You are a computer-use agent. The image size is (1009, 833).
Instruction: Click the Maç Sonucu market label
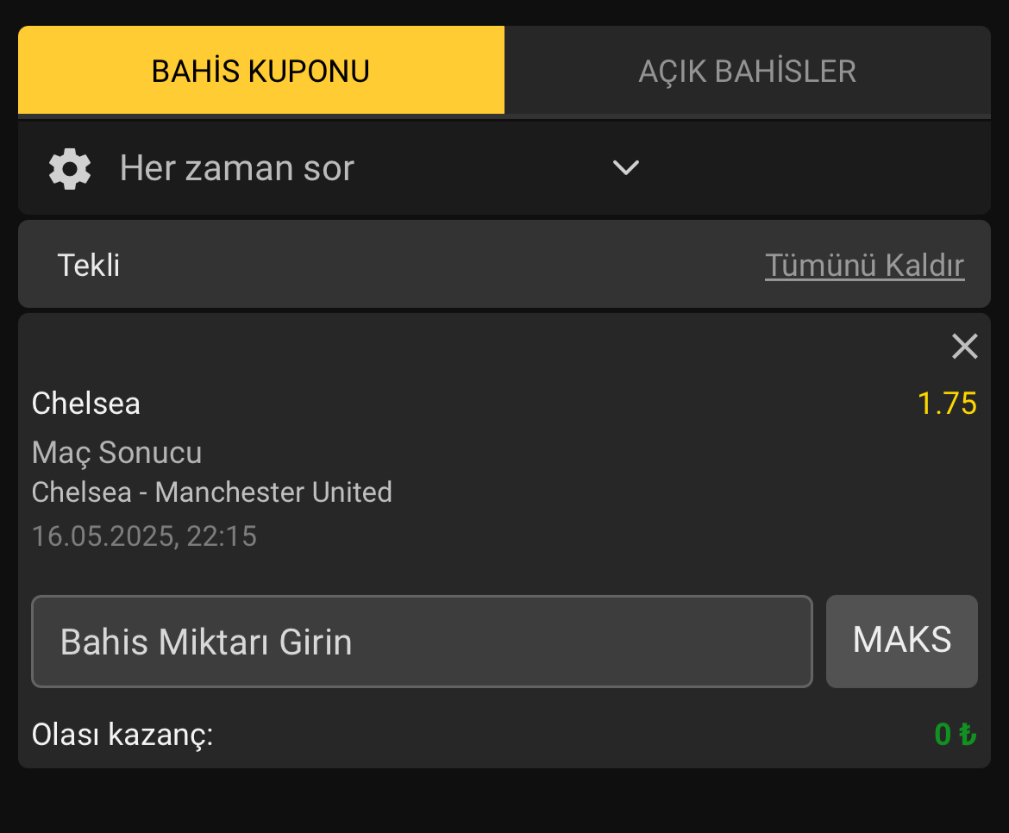click(x=116, y=453)
